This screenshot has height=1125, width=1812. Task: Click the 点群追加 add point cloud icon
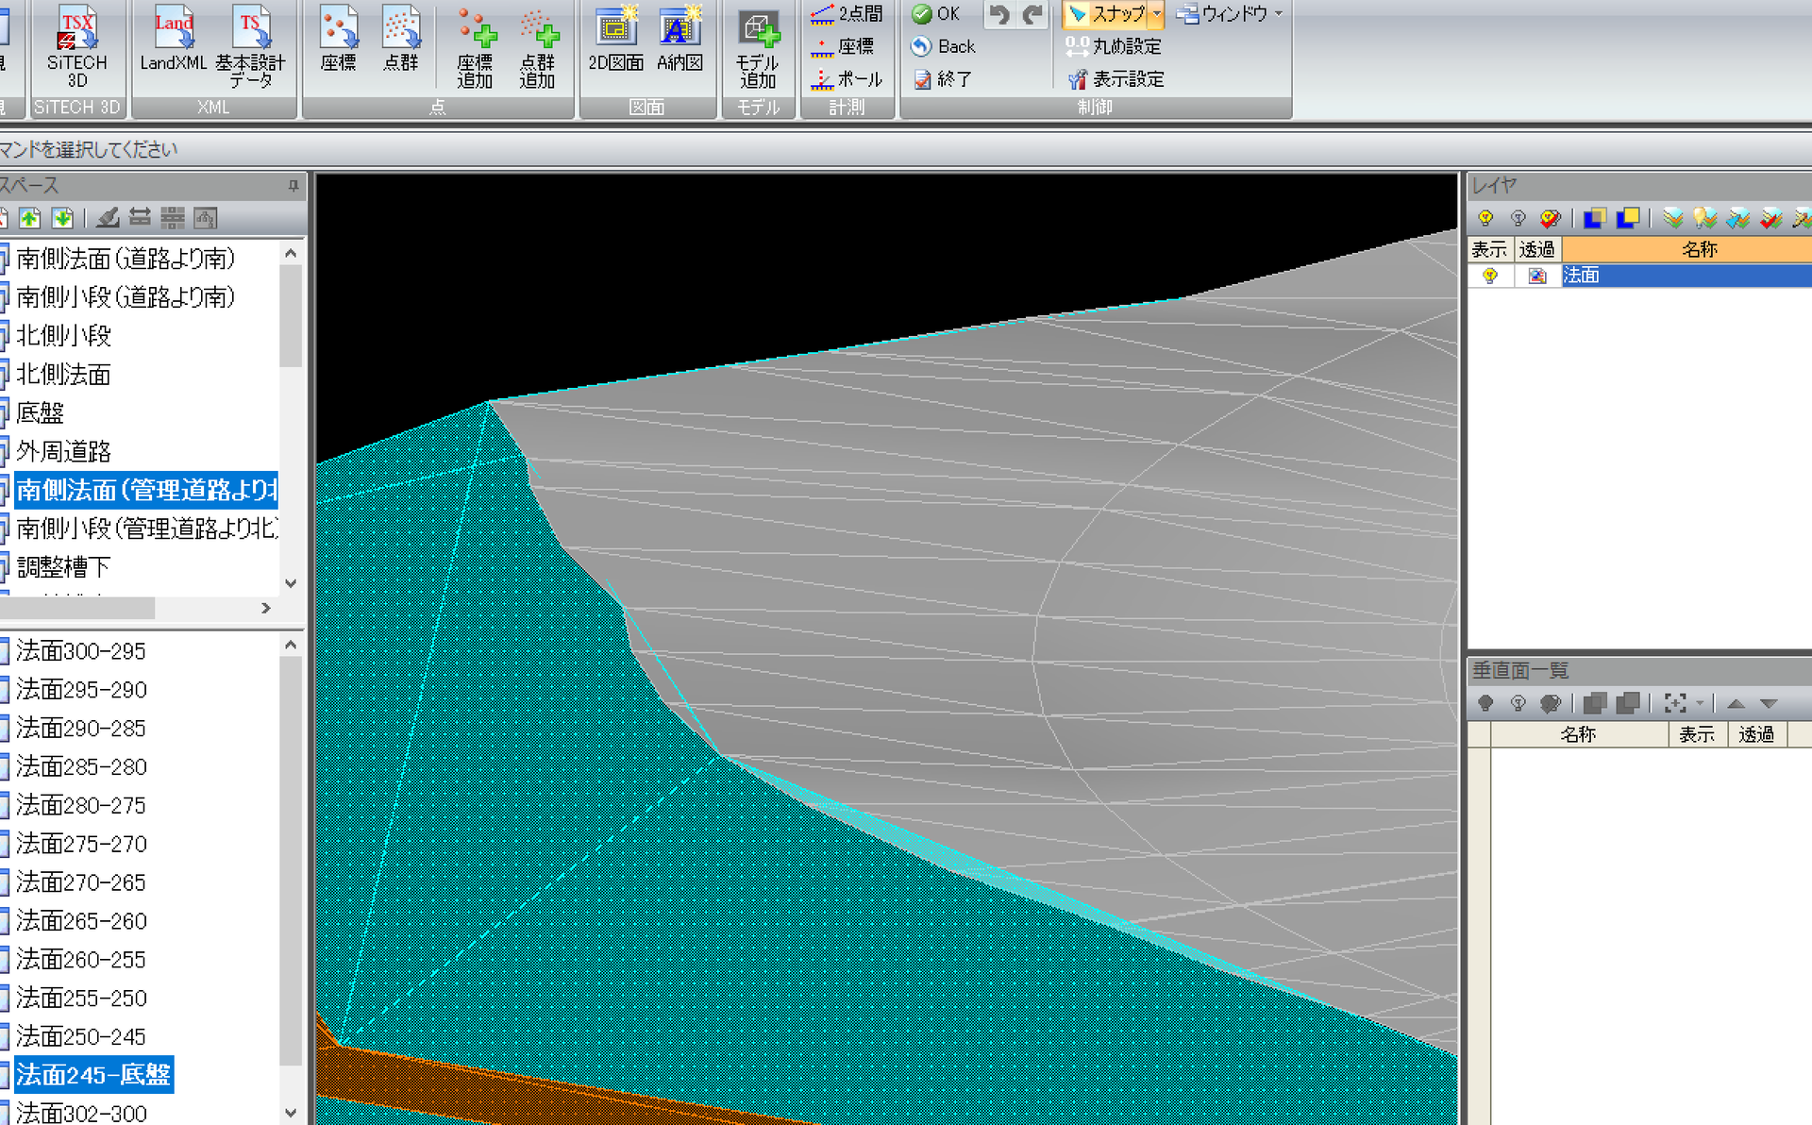(538, 47)
